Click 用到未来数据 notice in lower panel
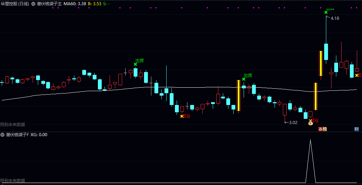This screenshot has width=362, height=185. tap(12, 180)
